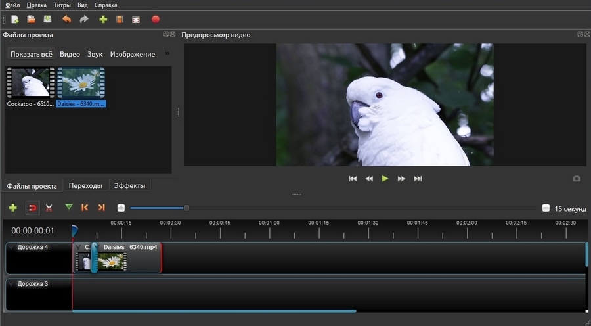Play the video preview

coord(385,179)
